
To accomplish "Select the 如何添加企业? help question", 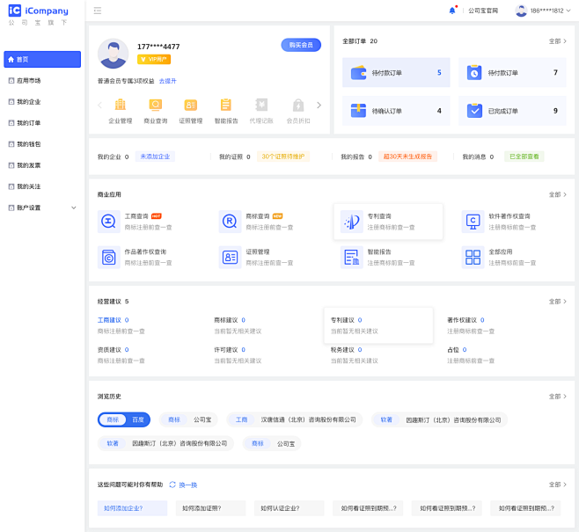I will click(123, 508).
